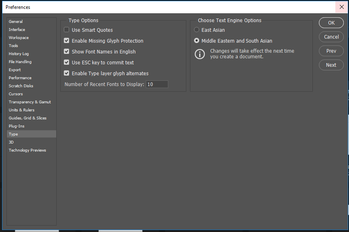Click Choose Text Engine Options heading
The width and height of the screenshot is (349, 232).
(x=229, y=20)
